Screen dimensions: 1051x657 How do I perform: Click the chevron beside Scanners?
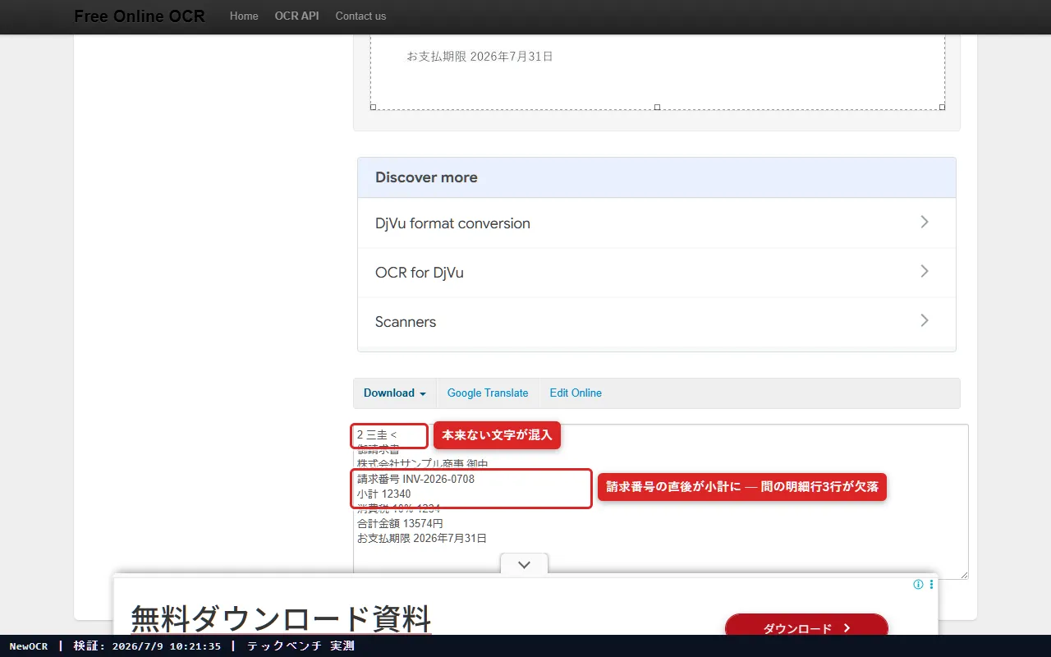click(925, 320)
